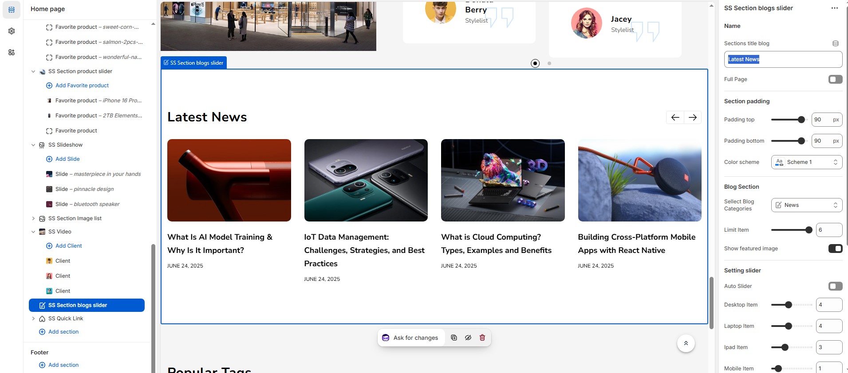Collapse the SS Slideshow section
The image size is (848, 373).
tap(33, 145)
